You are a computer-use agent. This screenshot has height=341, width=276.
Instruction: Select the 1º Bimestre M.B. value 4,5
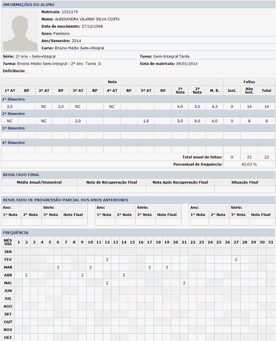pos(214,106)
